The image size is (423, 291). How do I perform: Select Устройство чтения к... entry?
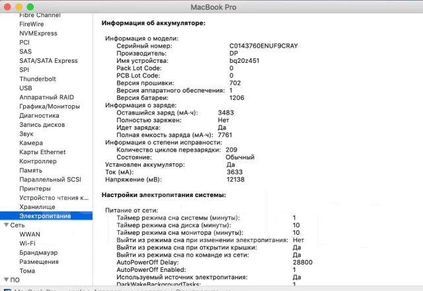point(54,198)
